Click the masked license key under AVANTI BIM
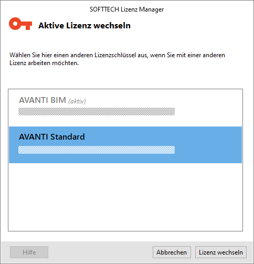This screenshot has width=254, height=264. [97, 112]
